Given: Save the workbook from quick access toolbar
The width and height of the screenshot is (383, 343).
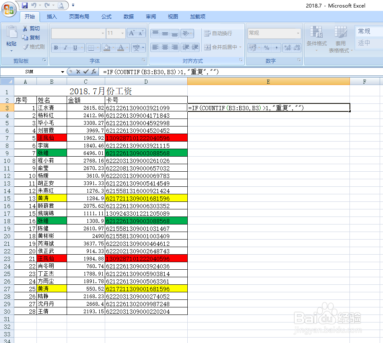Looking at the screenshot, I should (x=25, y=5).
